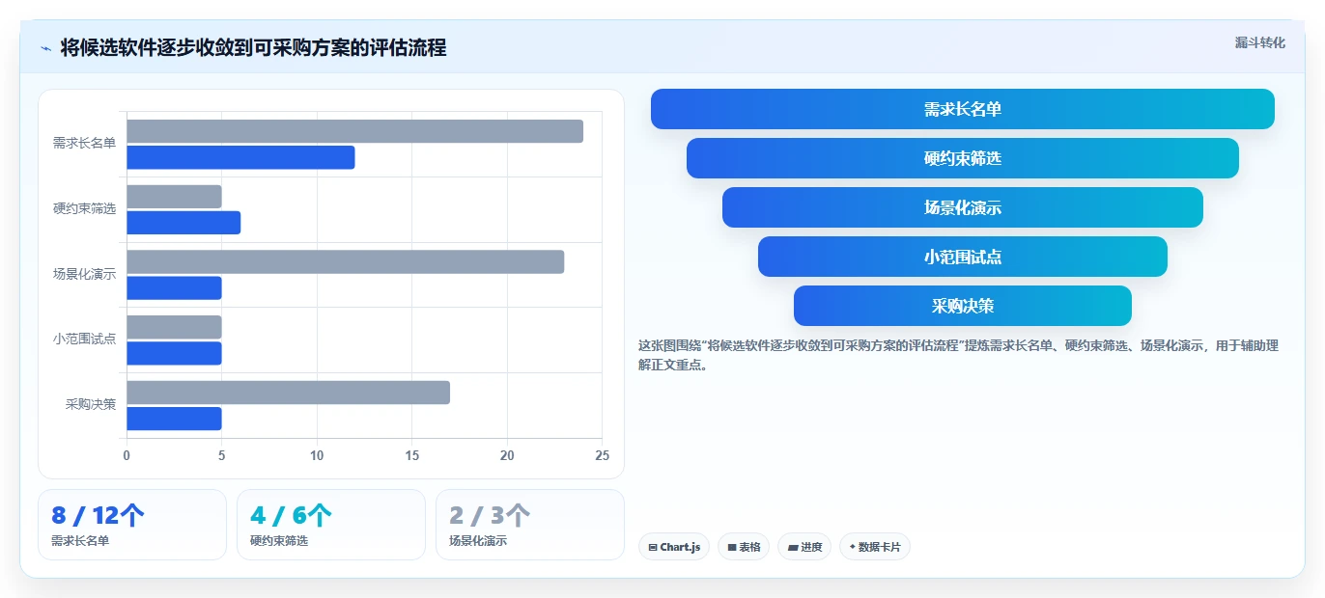1325x598 pixels.
Task: Click the 采购决策 chart axis label
Action: [x=91, y=404]
